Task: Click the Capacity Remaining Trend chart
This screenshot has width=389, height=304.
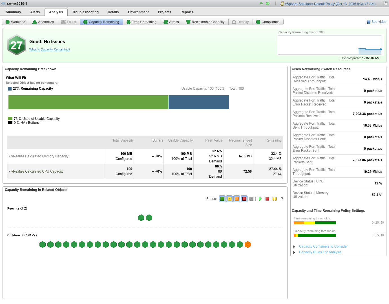Action: pos(330,45)
